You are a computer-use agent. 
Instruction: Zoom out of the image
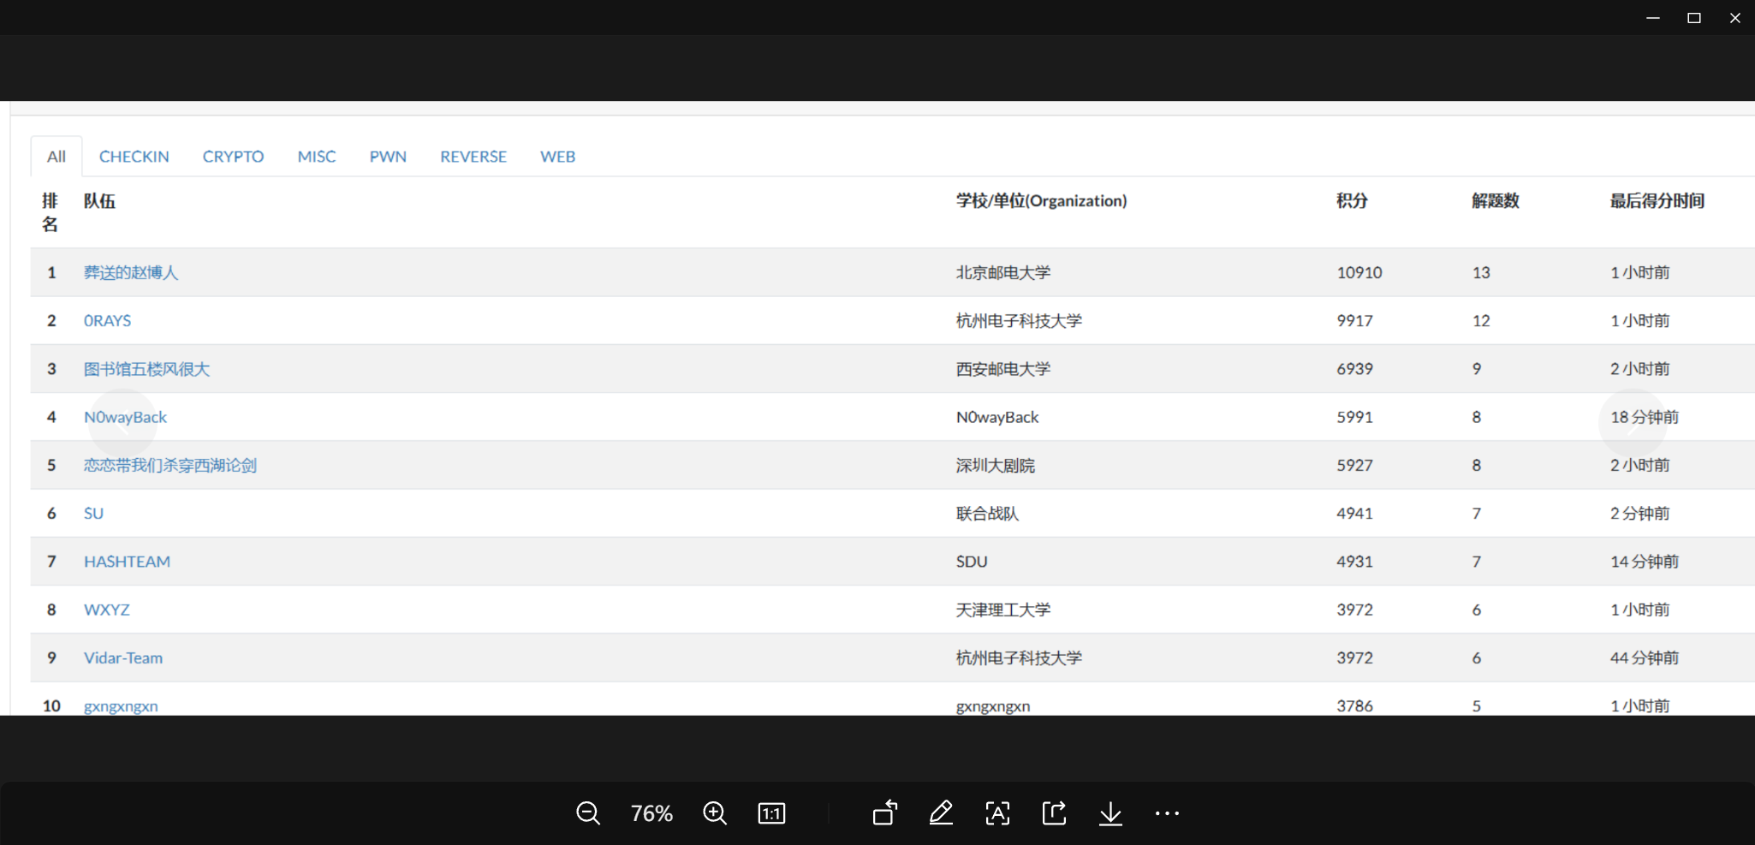pyautogui.click(x=588, y=813)
